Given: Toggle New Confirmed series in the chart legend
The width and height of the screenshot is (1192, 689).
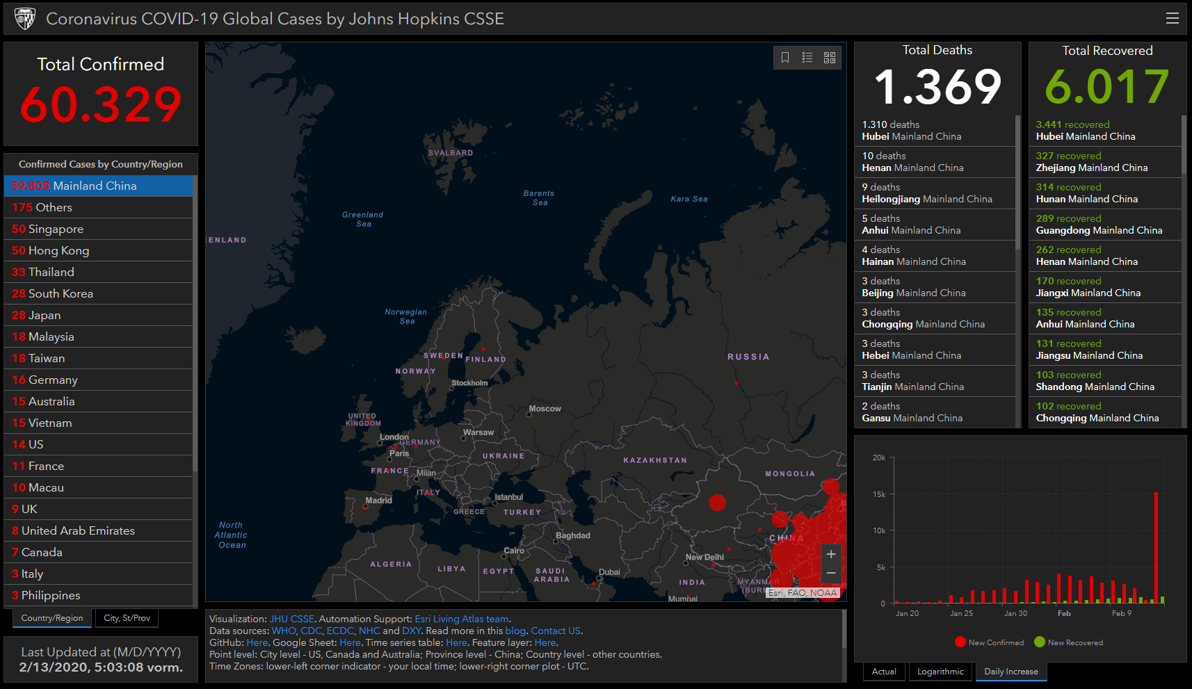Looking at the screenshot, I should point(990,642).
